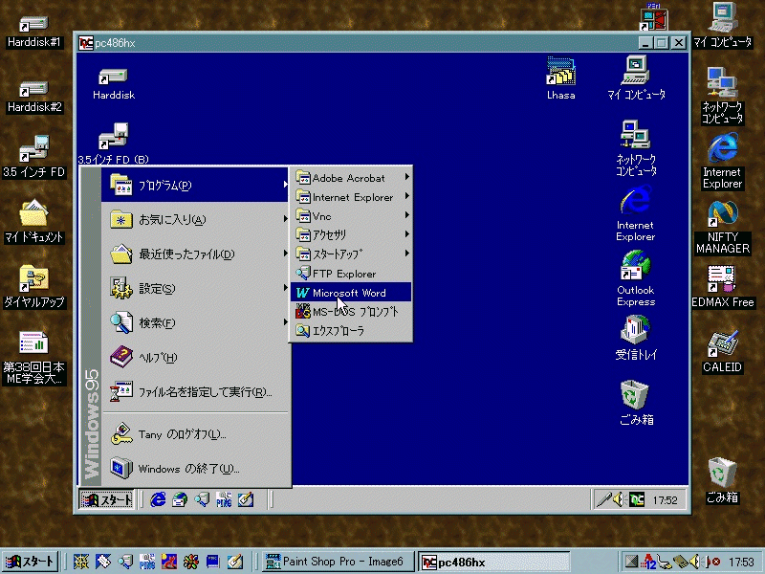Select the EDMAX Free desktop icon
This screenshot has width=765, height=574.
pos(723,286)
